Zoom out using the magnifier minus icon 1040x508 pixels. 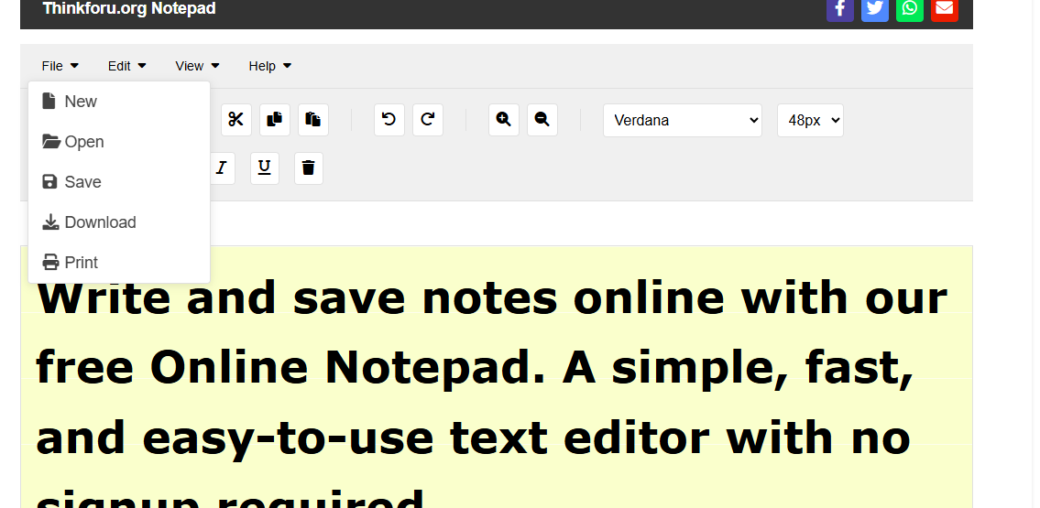(542, 120)
